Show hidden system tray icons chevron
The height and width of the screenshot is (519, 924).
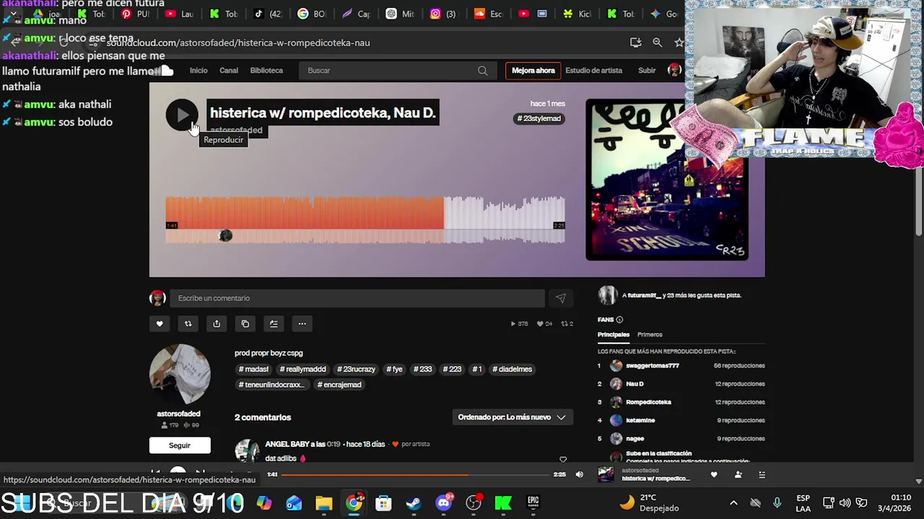(733, 502)
